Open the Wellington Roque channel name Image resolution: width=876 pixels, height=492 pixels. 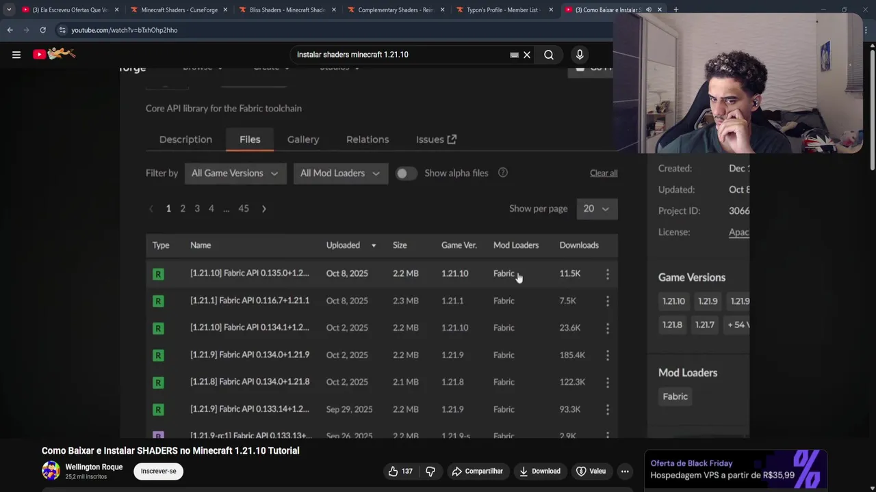[x=94, y=467]
